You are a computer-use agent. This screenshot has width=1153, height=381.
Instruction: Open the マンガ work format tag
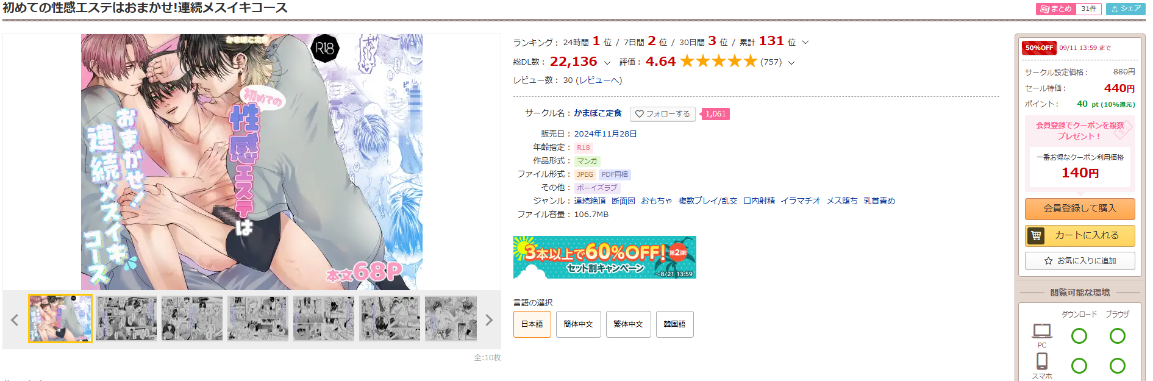pos(587,161)
